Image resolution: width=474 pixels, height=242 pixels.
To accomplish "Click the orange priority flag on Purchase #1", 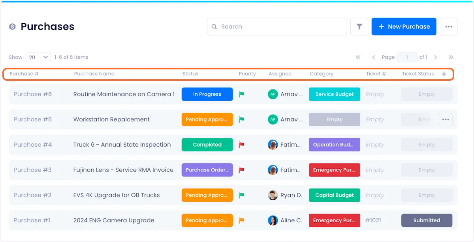I will [241, 220].
